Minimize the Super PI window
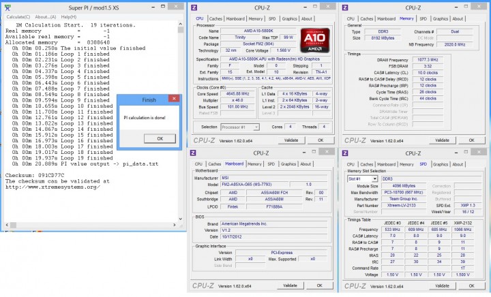This screenshot has width=491, height=297. pos(153,6)
